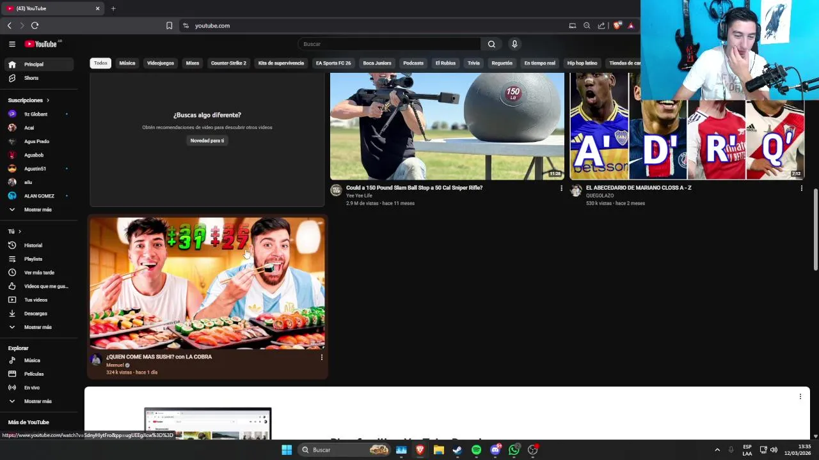Open Spotify from the taskbar
819x460 pixels.
[x=476, y=450]
